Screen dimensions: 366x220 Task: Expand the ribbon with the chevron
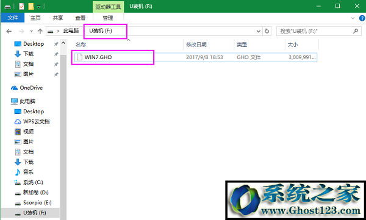pos(353,18)
